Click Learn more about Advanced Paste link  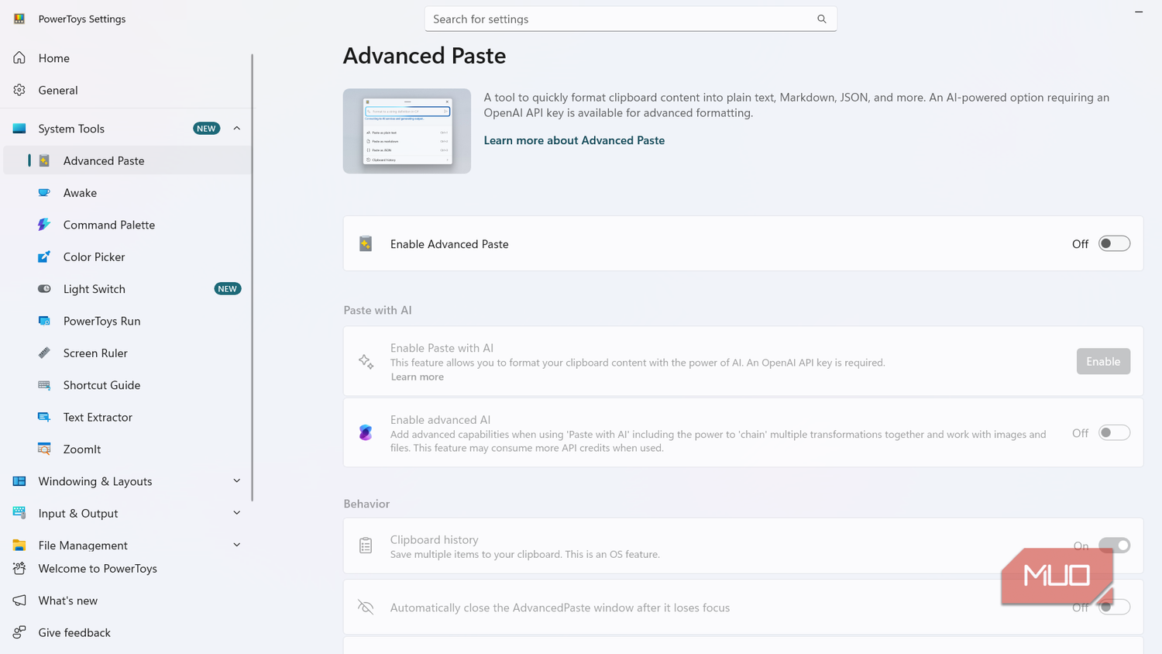point(574,140)
